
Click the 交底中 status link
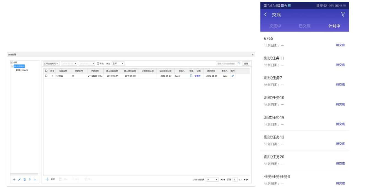click(198, 76)
